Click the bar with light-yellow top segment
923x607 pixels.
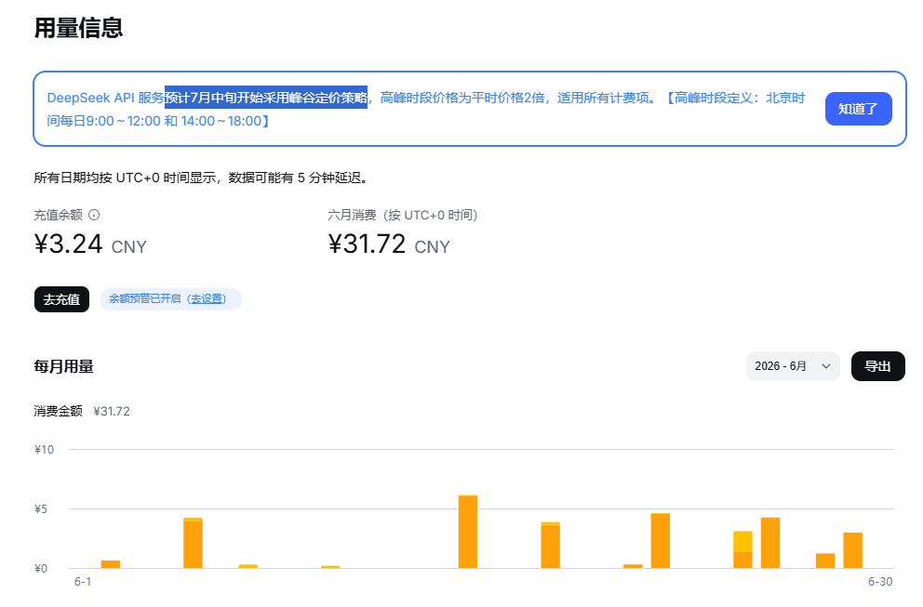point(742,549)
